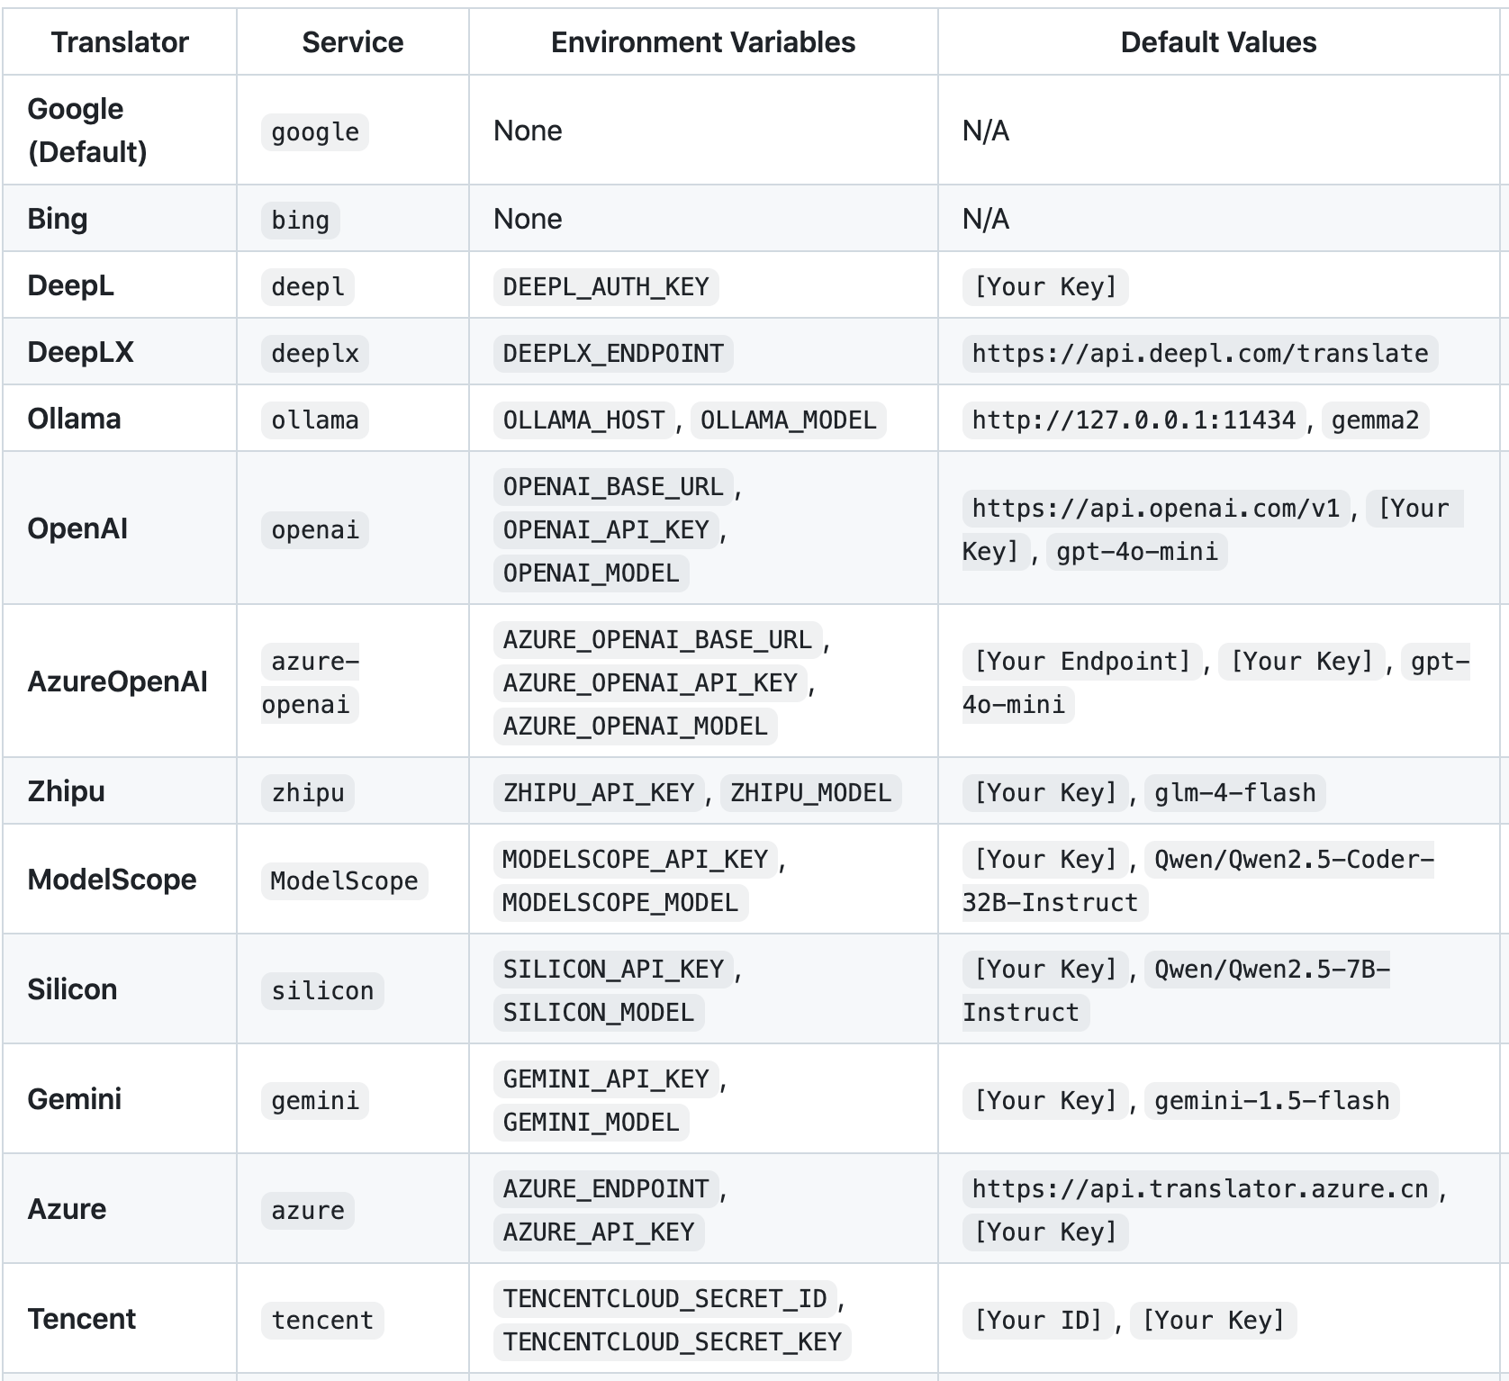The width and height of the screenshot is (1509, 1381).
Task: Click the glm-4-flash default value
Action: pyautogui.click(x=1234, y=793)
